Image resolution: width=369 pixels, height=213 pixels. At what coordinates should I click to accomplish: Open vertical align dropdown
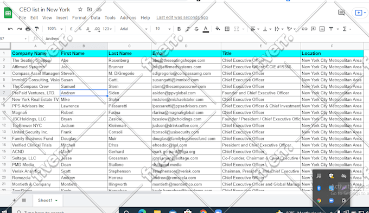tap(267, 29)
